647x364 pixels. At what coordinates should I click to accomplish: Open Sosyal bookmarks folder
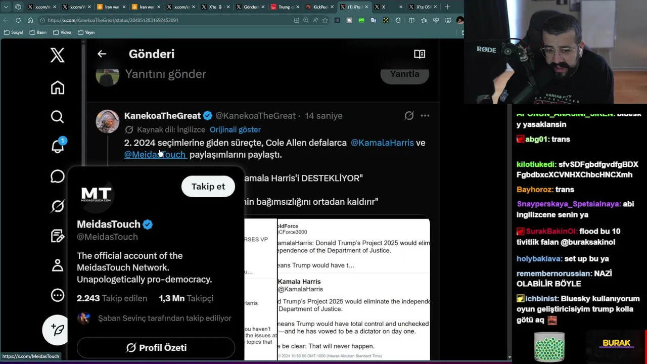pos(14,32)
